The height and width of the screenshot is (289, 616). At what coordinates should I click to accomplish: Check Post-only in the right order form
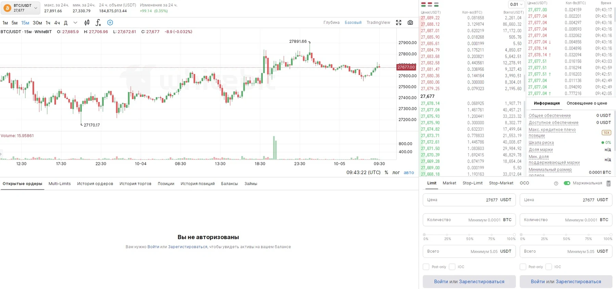point(523,267)
